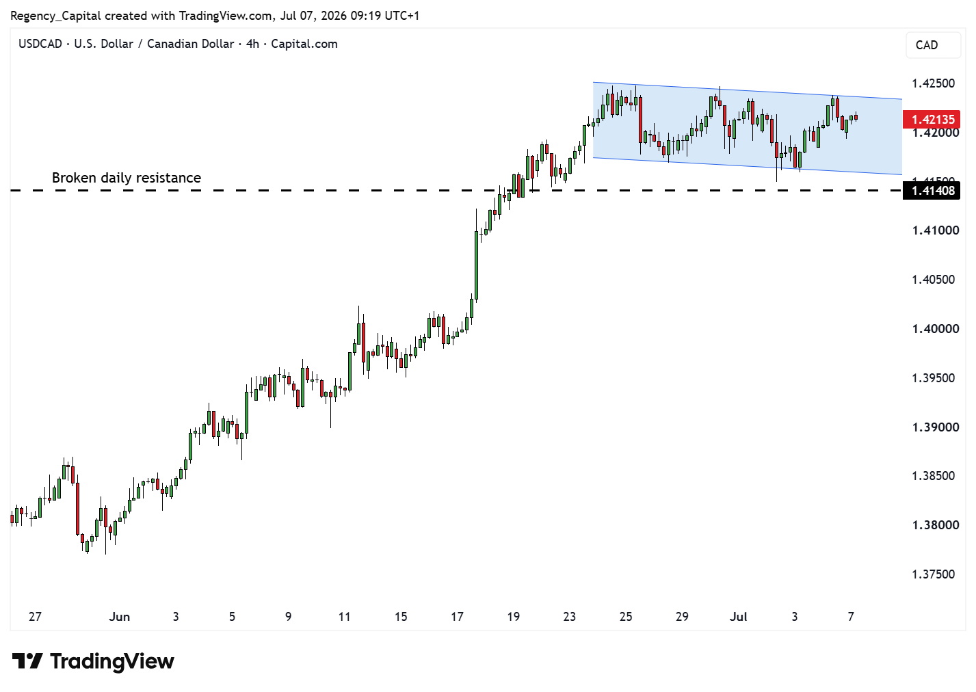Click the '19' date axis label
This screenshot has height=692, width=976.
514,617
